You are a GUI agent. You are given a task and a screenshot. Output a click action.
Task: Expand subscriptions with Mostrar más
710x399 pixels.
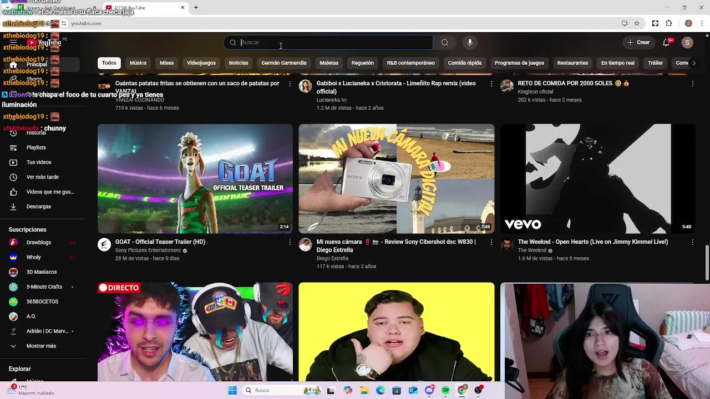41,346
